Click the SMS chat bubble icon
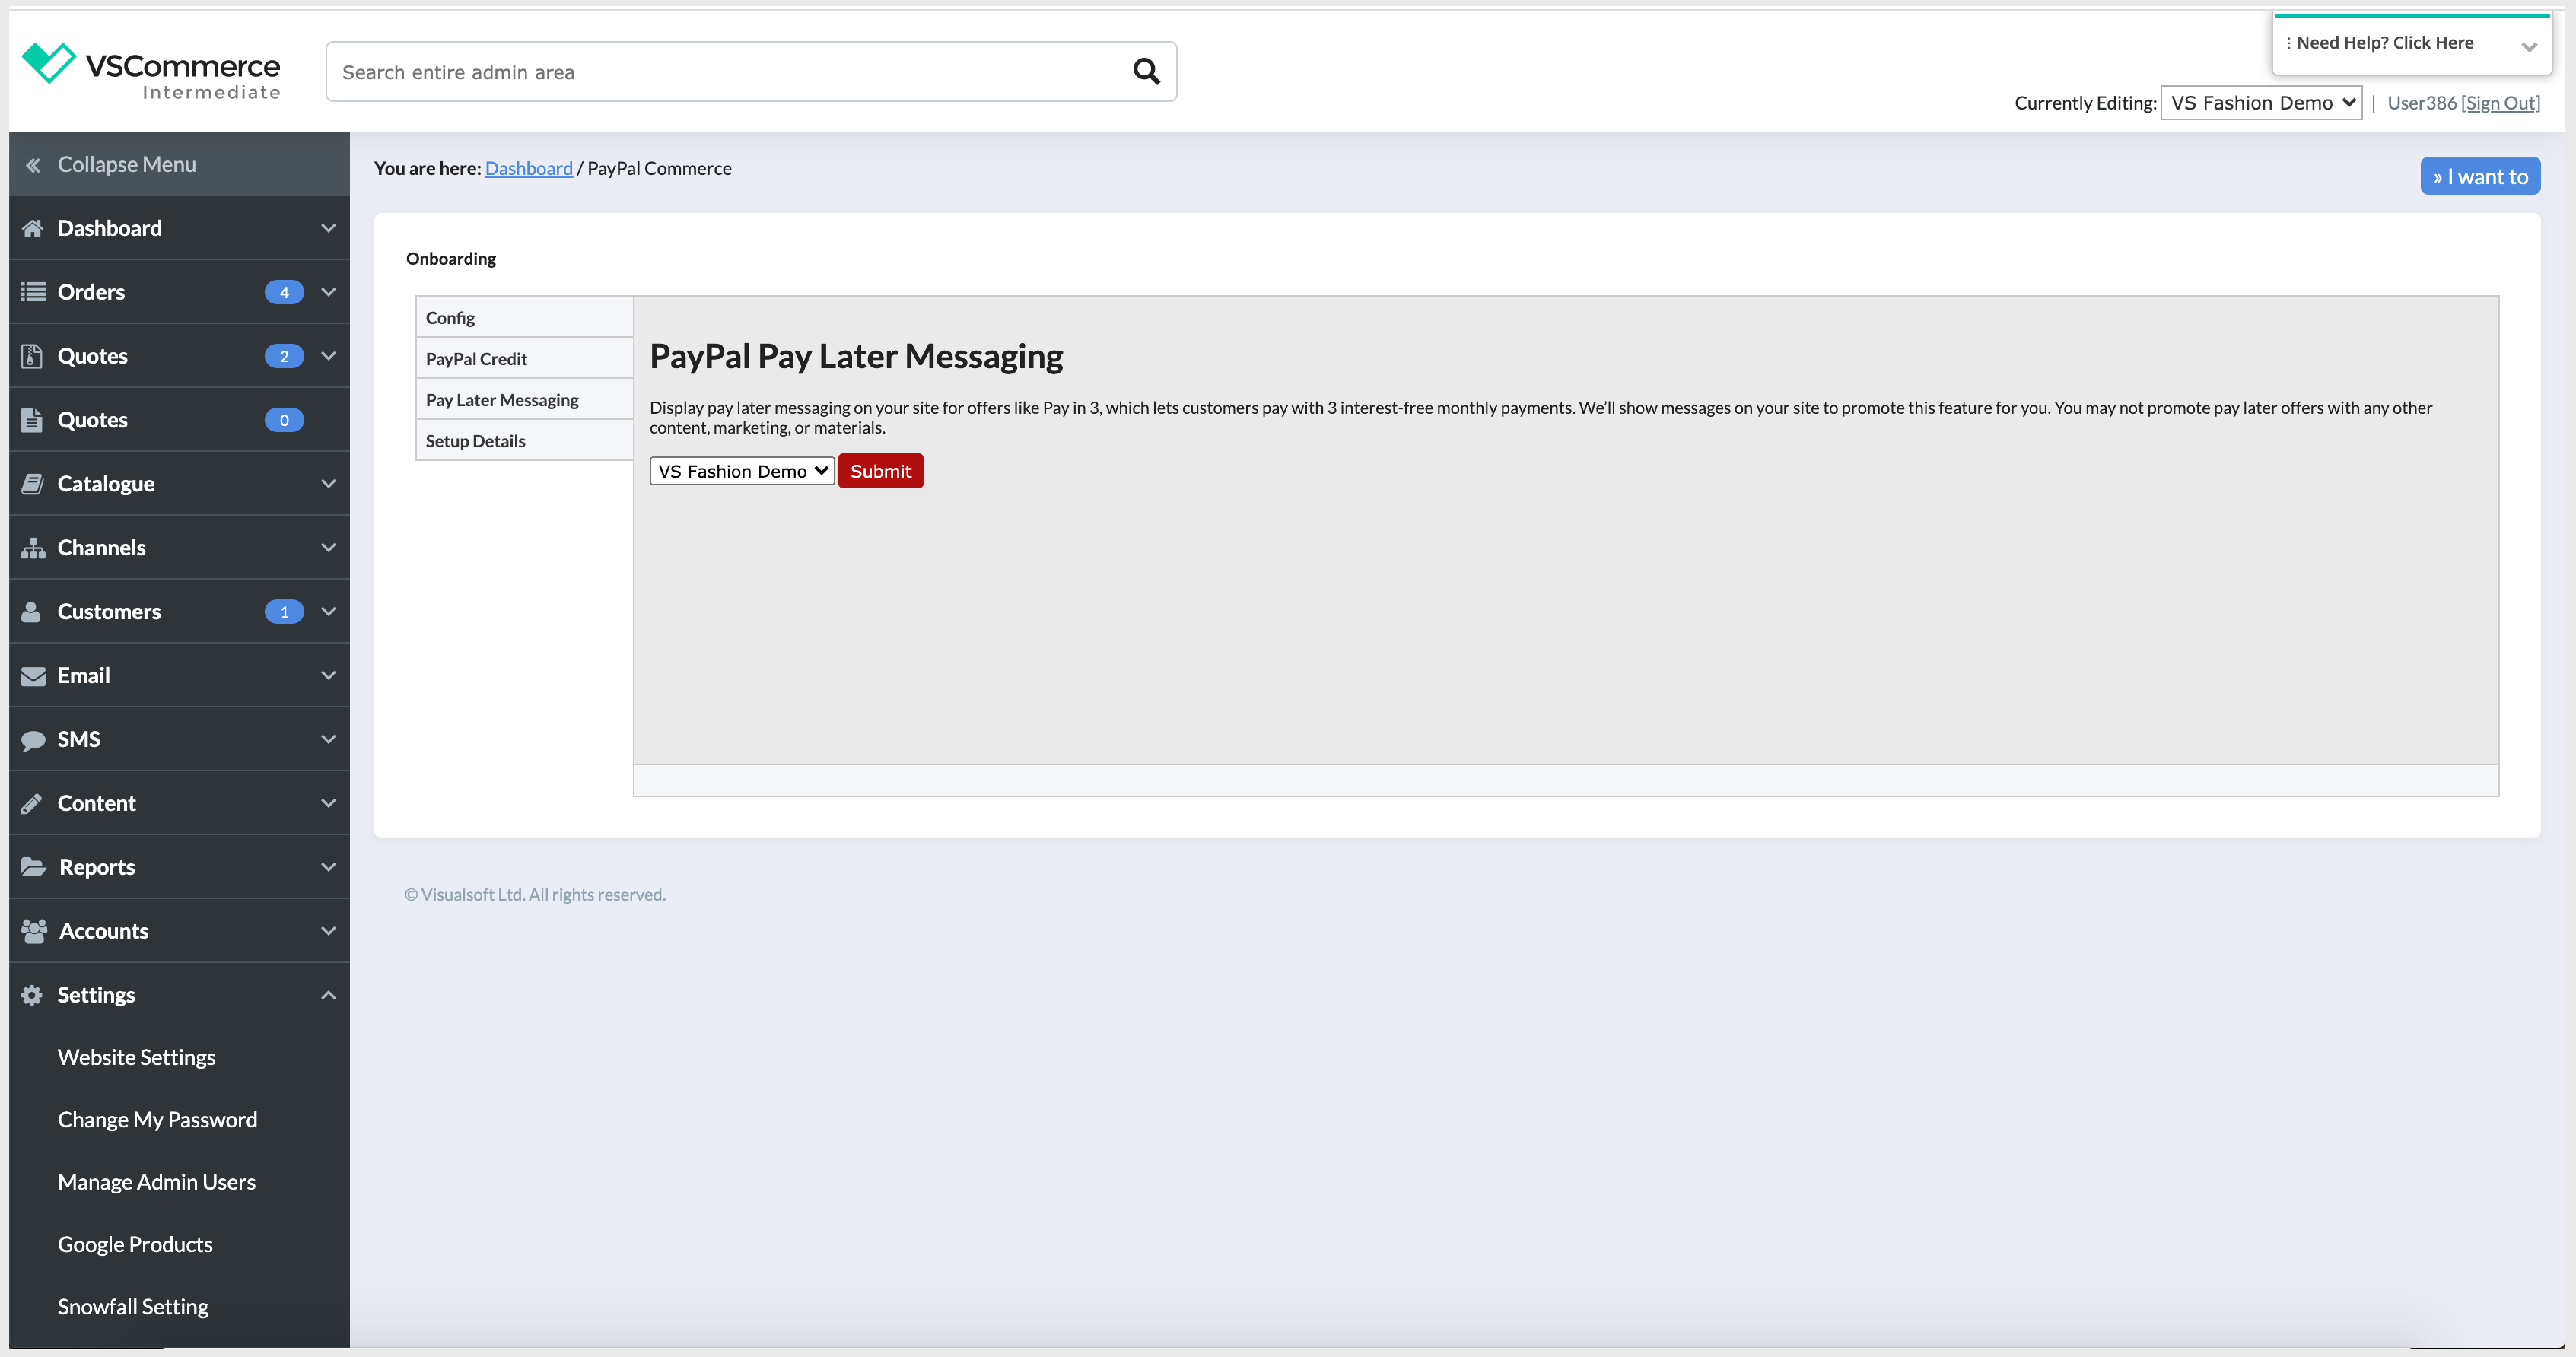The image size is (2576, 1357). tap(33, 739)
